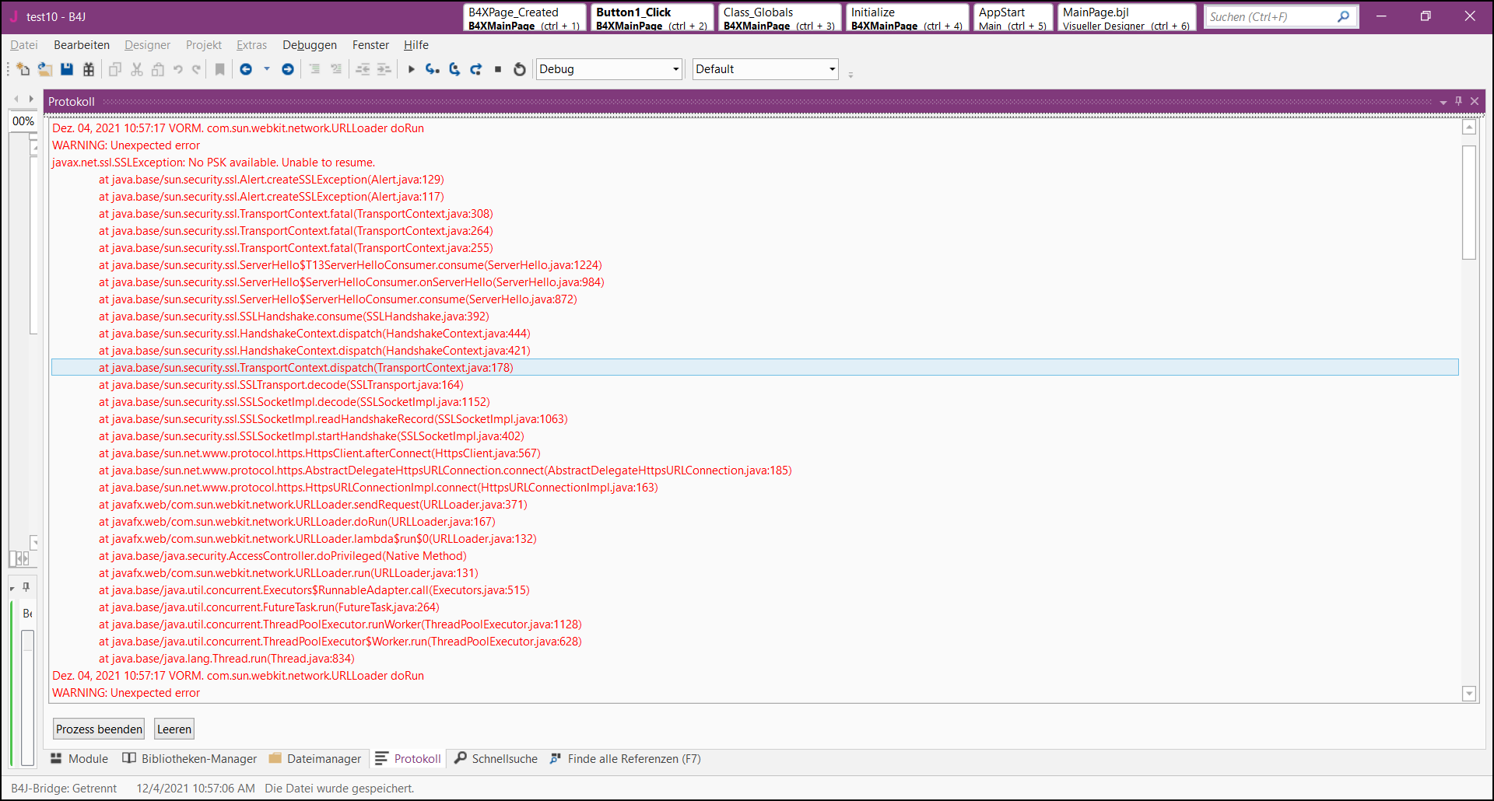Run the project with the play icon
Screen dimensions: 1494x801
click(412, 69)
